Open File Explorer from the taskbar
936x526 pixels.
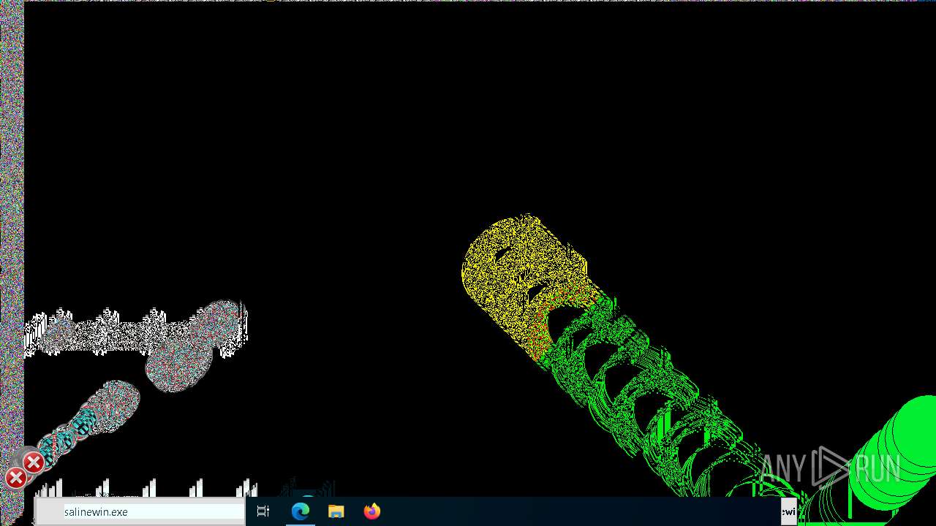click(x=336, y=511)
